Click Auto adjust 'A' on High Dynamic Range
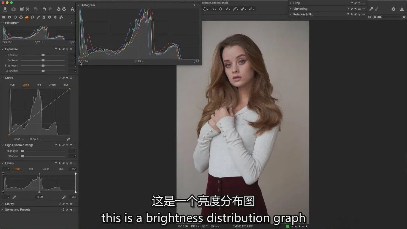Image resolution: width=407 pixels, height=229 pixels. click(59, 145)
